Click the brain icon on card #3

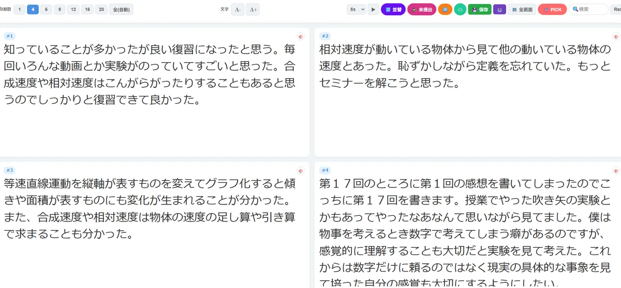pyautogui.click(x=301, y=171)
